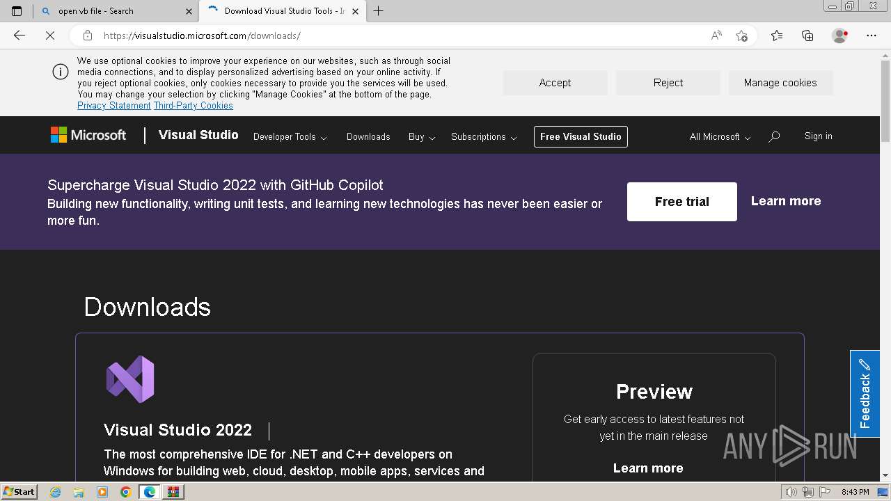Open site search magnifier
This screenshot has height=501, width=891.
coord(774,137)
